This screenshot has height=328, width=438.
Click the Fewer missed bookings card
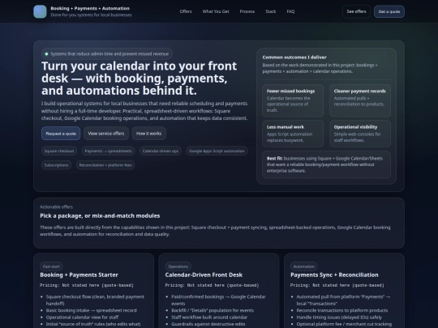pyautogui.click(x=293, y=100)
